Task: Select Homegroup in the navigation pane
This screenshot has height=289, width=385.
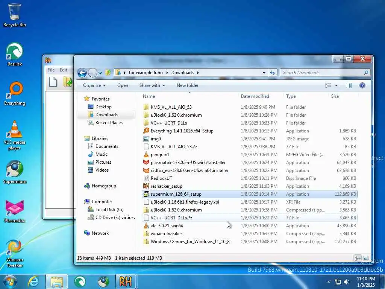Action: (x=104, y=186)
